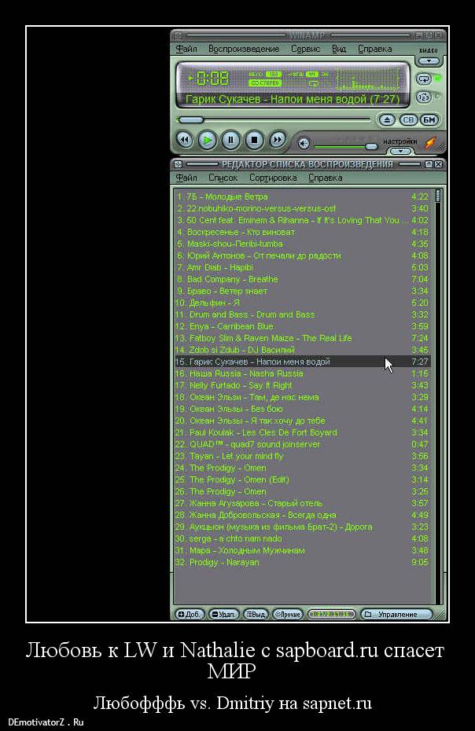
Task: Open the Сервис menu
Action: tap(306, 49)
